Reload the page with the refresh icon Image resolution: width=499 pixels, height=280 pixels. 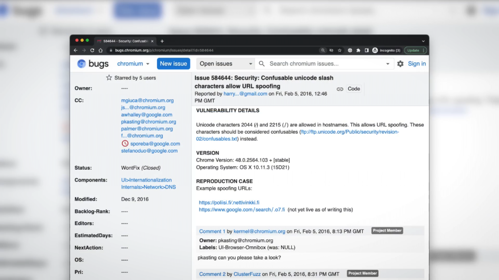(x=92, y=51)
